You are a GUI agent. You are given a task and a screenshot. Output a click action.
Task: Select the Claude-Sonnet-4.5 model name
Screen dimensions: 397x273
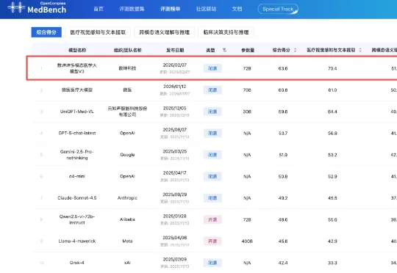coord(77,198)
